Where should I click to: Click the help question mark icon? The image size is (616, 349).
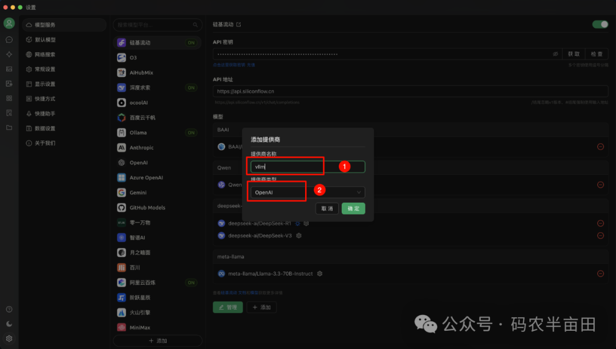pos(9,309)
